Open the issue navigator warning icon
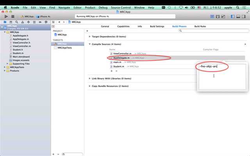Image resolution: width=250 pixels, height=156 pixels. [23, 22]
